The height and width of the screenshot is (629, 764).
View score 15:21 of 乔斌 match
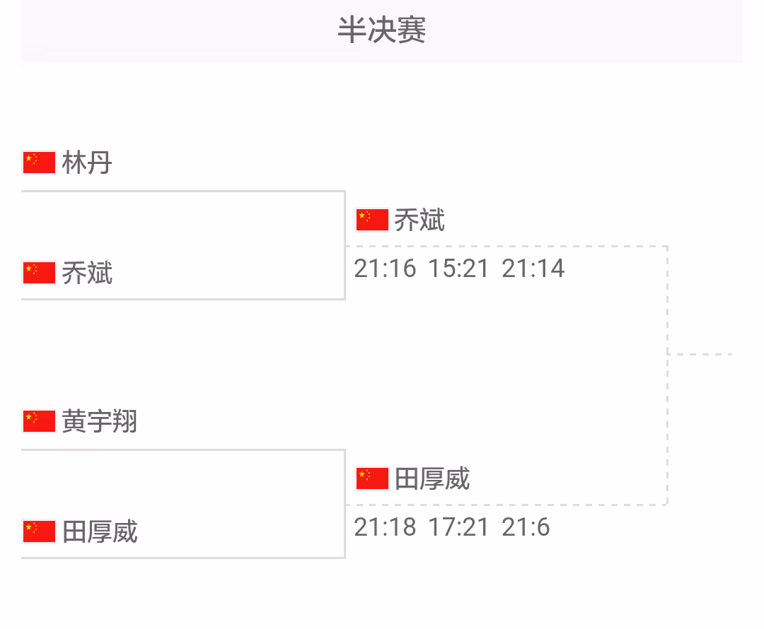click(458, 269)
